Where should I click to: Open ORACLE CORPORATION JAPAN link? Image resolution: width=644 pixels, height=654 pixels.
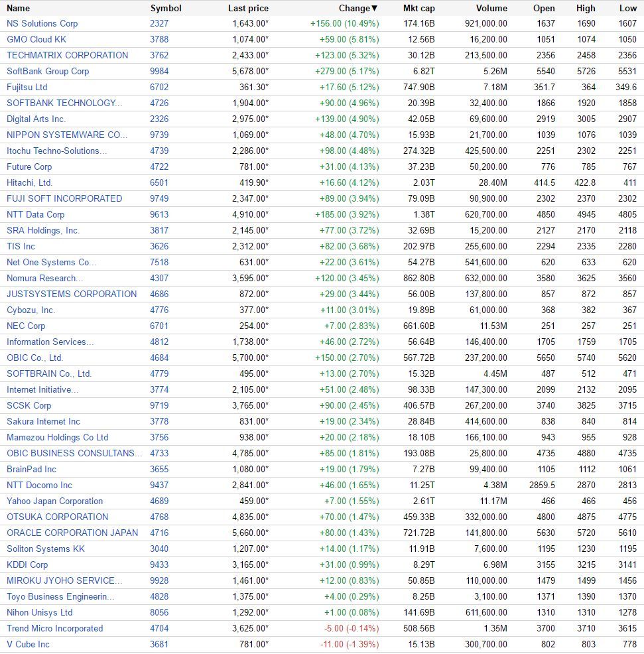(x=72, y=533)
